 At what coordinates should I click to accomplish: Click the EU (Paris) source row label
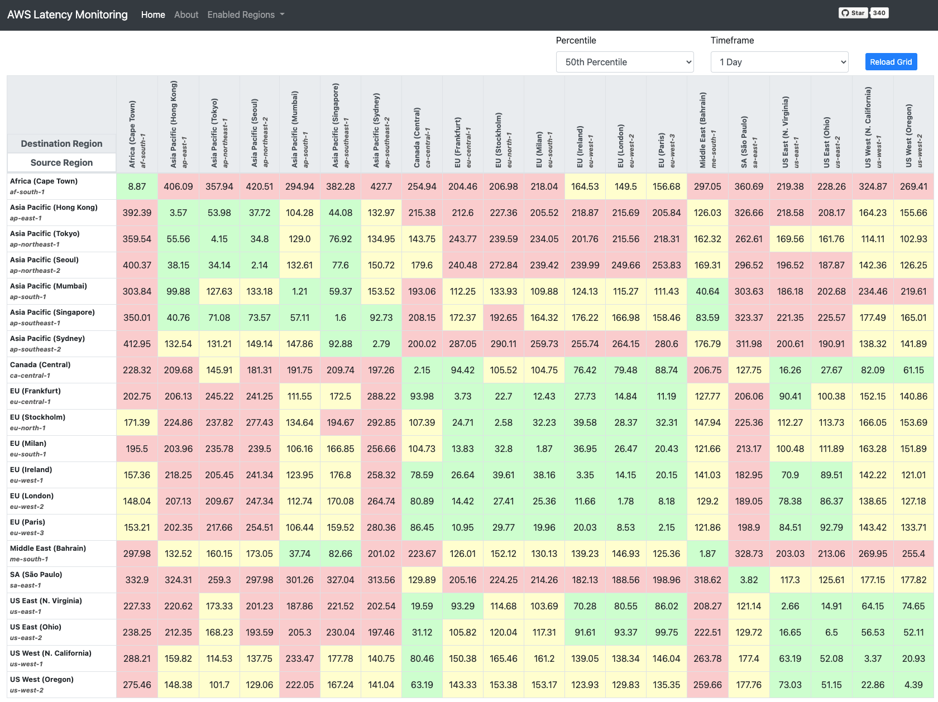click(x=61, y=527)
